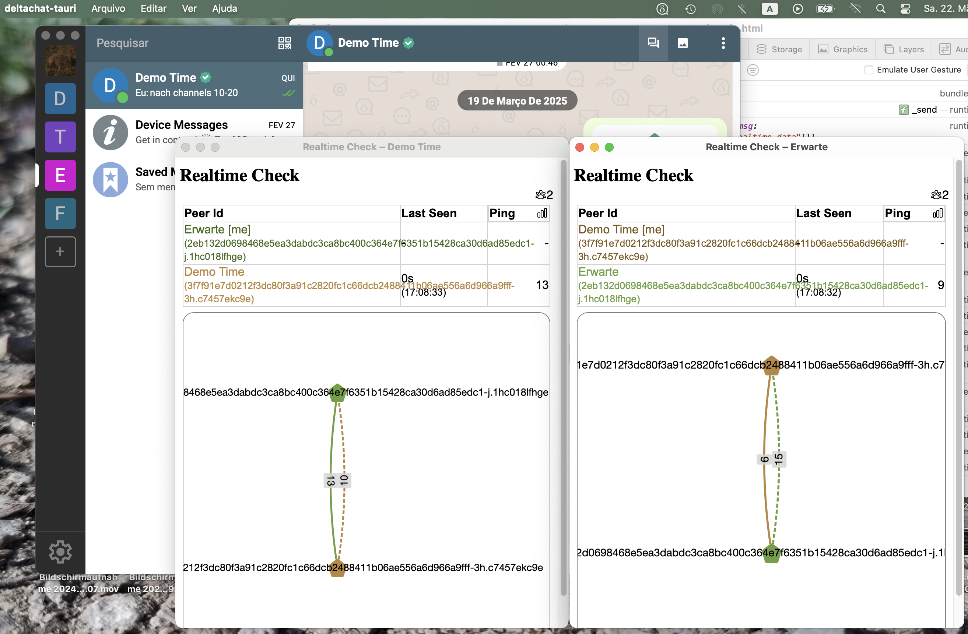Open the webxdc apps icon in chat header
Image resolution: width=968 pixels, height=634 pixels.
click(653, 43)
